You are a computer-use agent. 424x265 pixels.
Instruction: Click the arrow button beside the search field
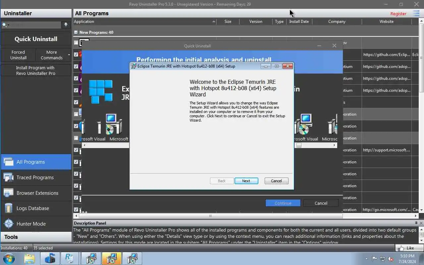[x=66, y=25]
